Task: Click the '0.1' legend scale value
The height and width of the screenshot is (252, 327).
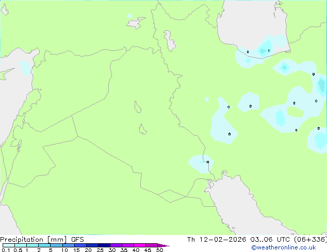Action: click(x=6, y=250)
